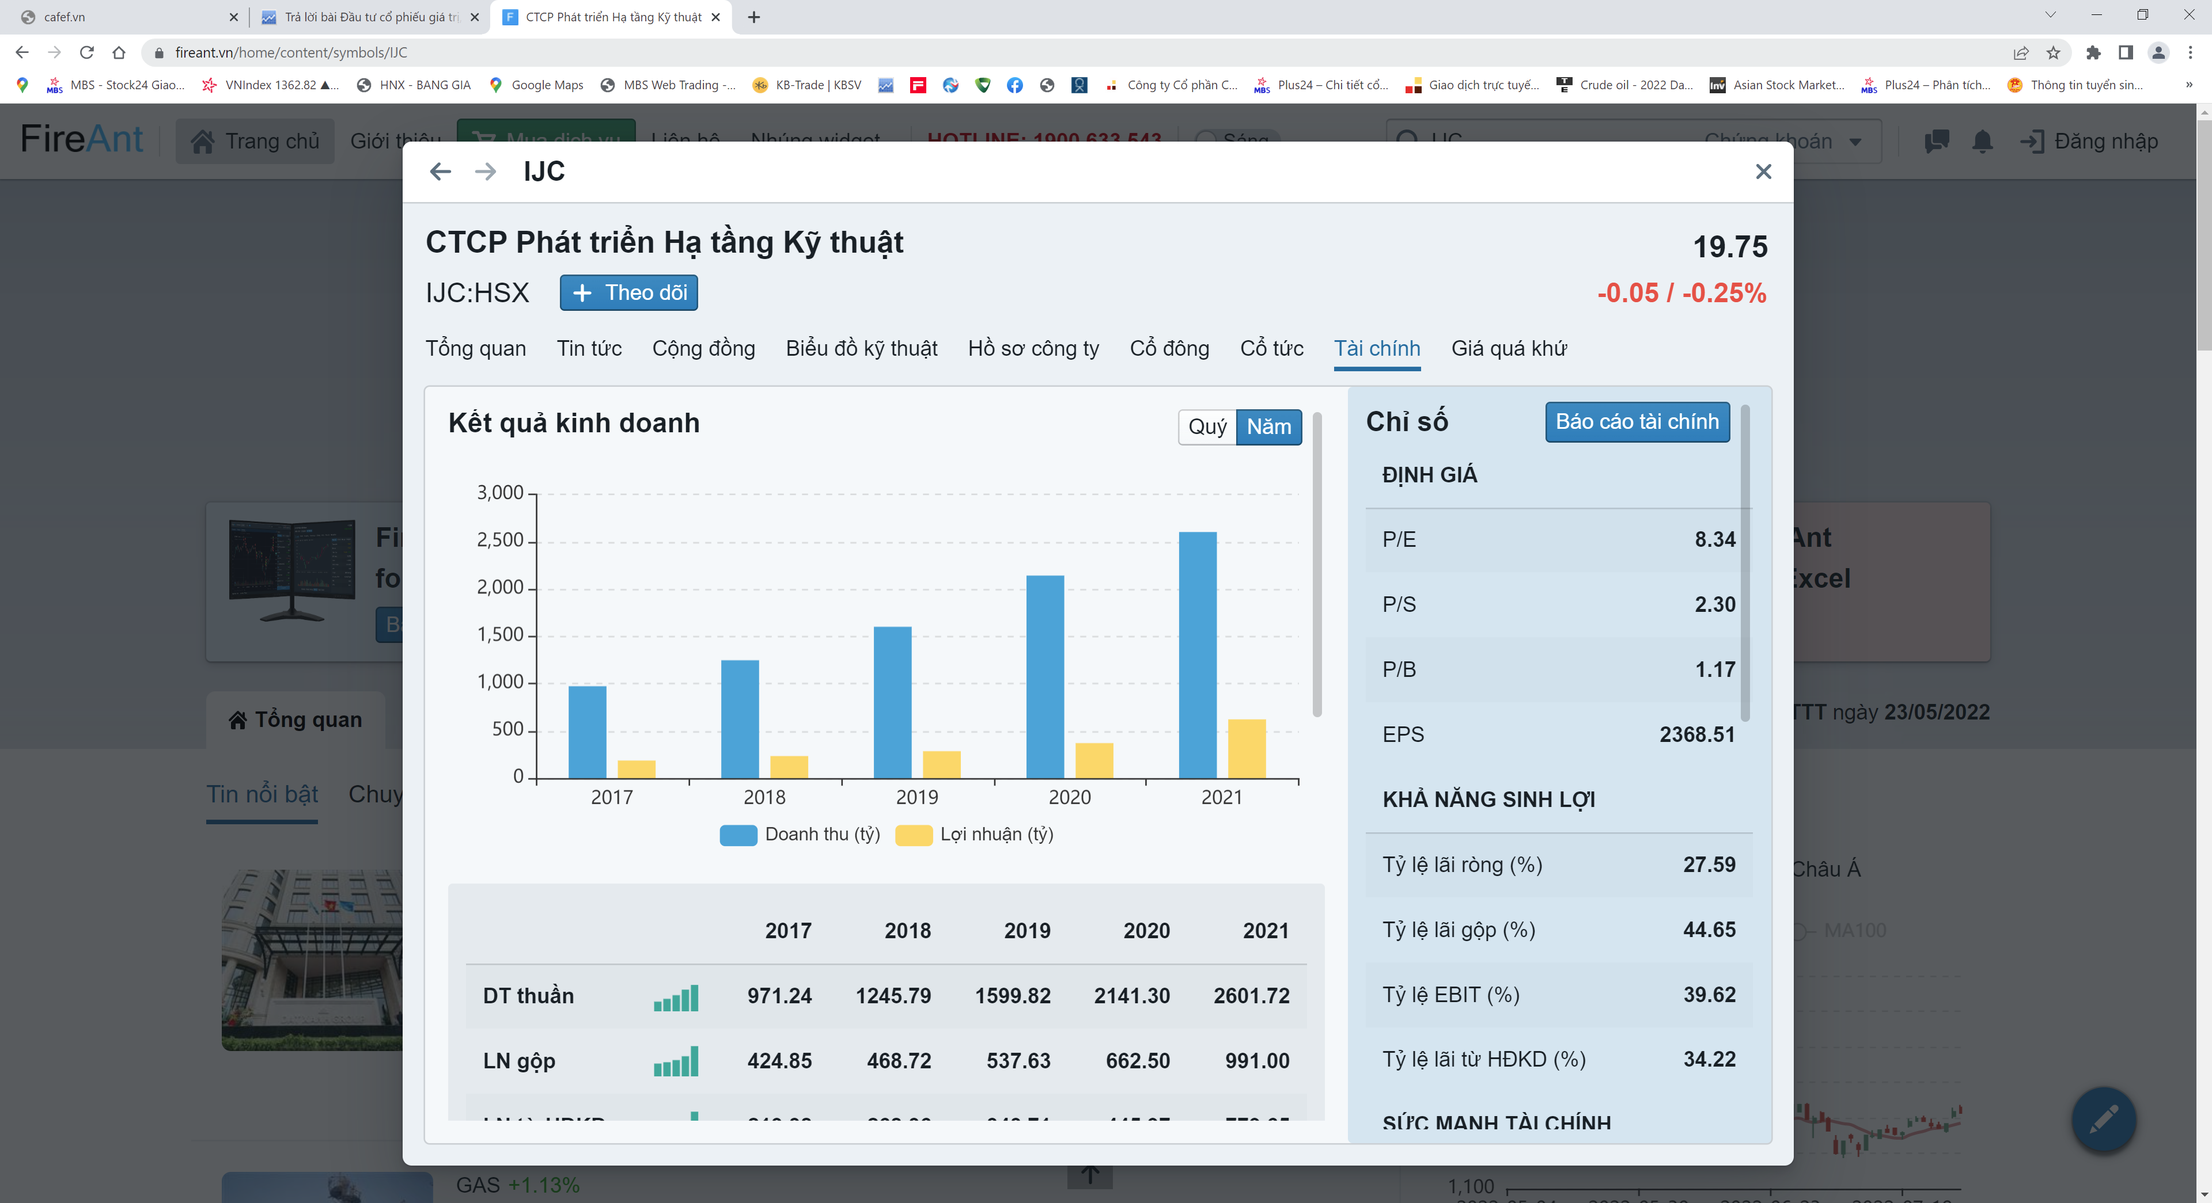
Task: Go to Trang chủ home button
Action: [x=255, y=140]
